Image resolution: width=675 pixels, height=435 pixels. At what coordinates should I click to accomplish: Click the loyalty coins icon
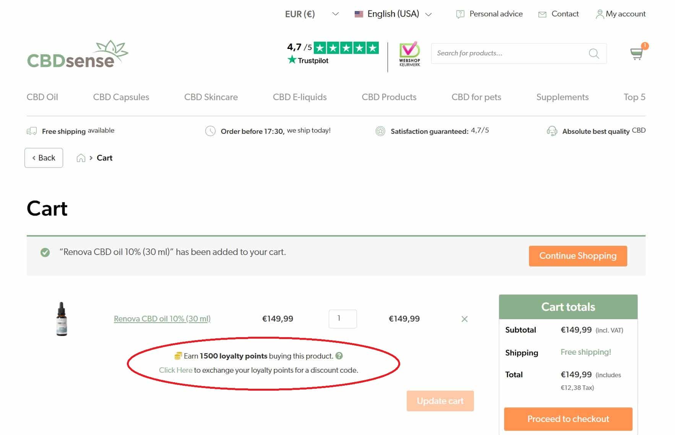tap(178, 356)
